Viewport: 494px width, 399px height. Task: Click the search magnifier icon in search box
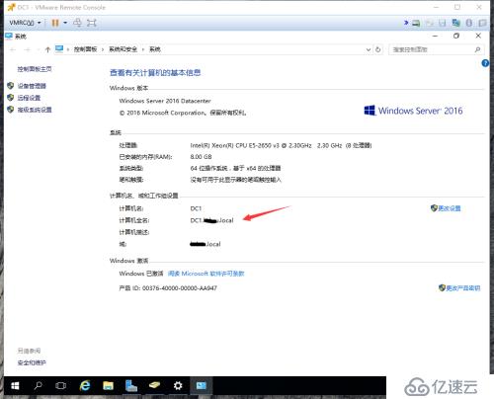[477, 49]
